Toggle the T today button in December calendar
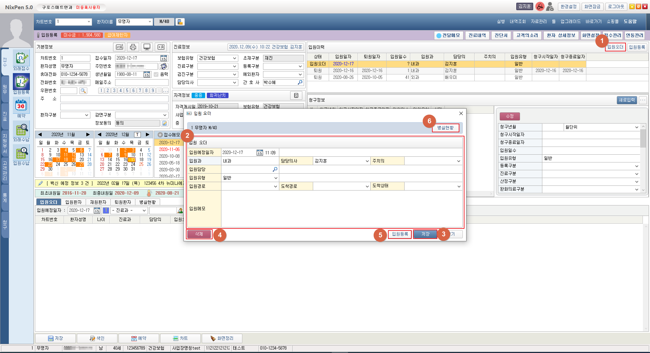 (x=137, y=135)
